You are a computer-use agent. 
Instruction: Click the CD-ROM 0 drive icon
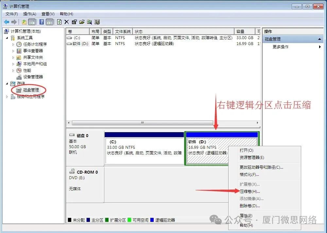[x=72, y=171]
